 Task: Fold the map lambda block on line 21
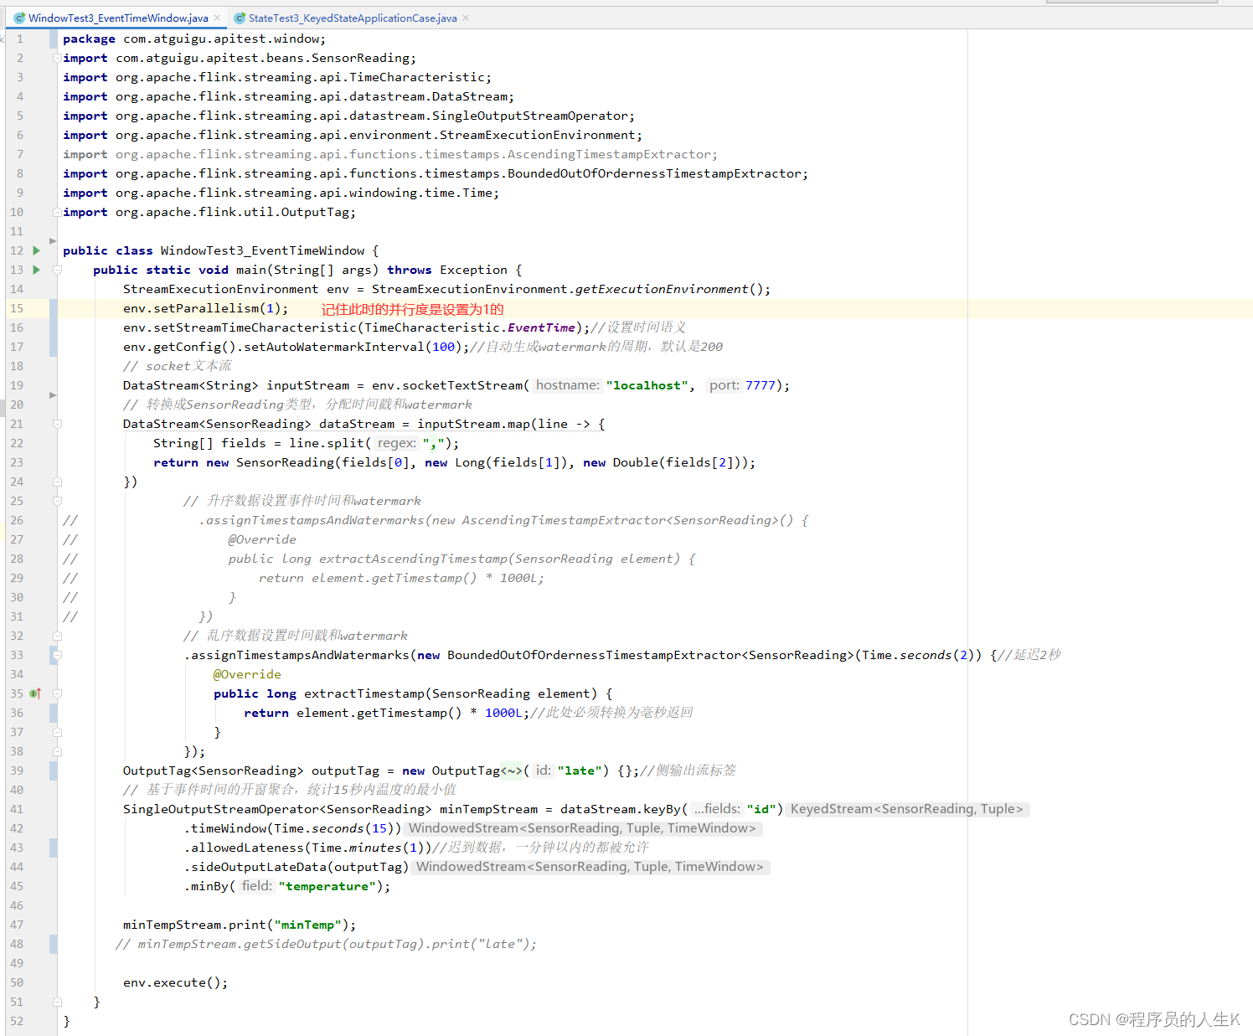coord(57,424)
